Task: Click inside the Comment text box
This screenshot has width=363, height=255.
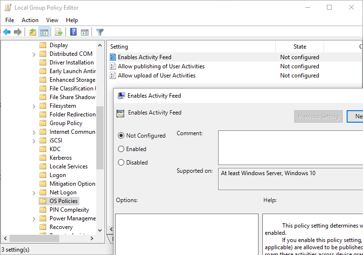Action: 289,147
